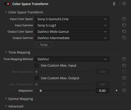This screenshot has height=110, width=131.
Task: Click the Output Gamma label
Action: point(23,38)
